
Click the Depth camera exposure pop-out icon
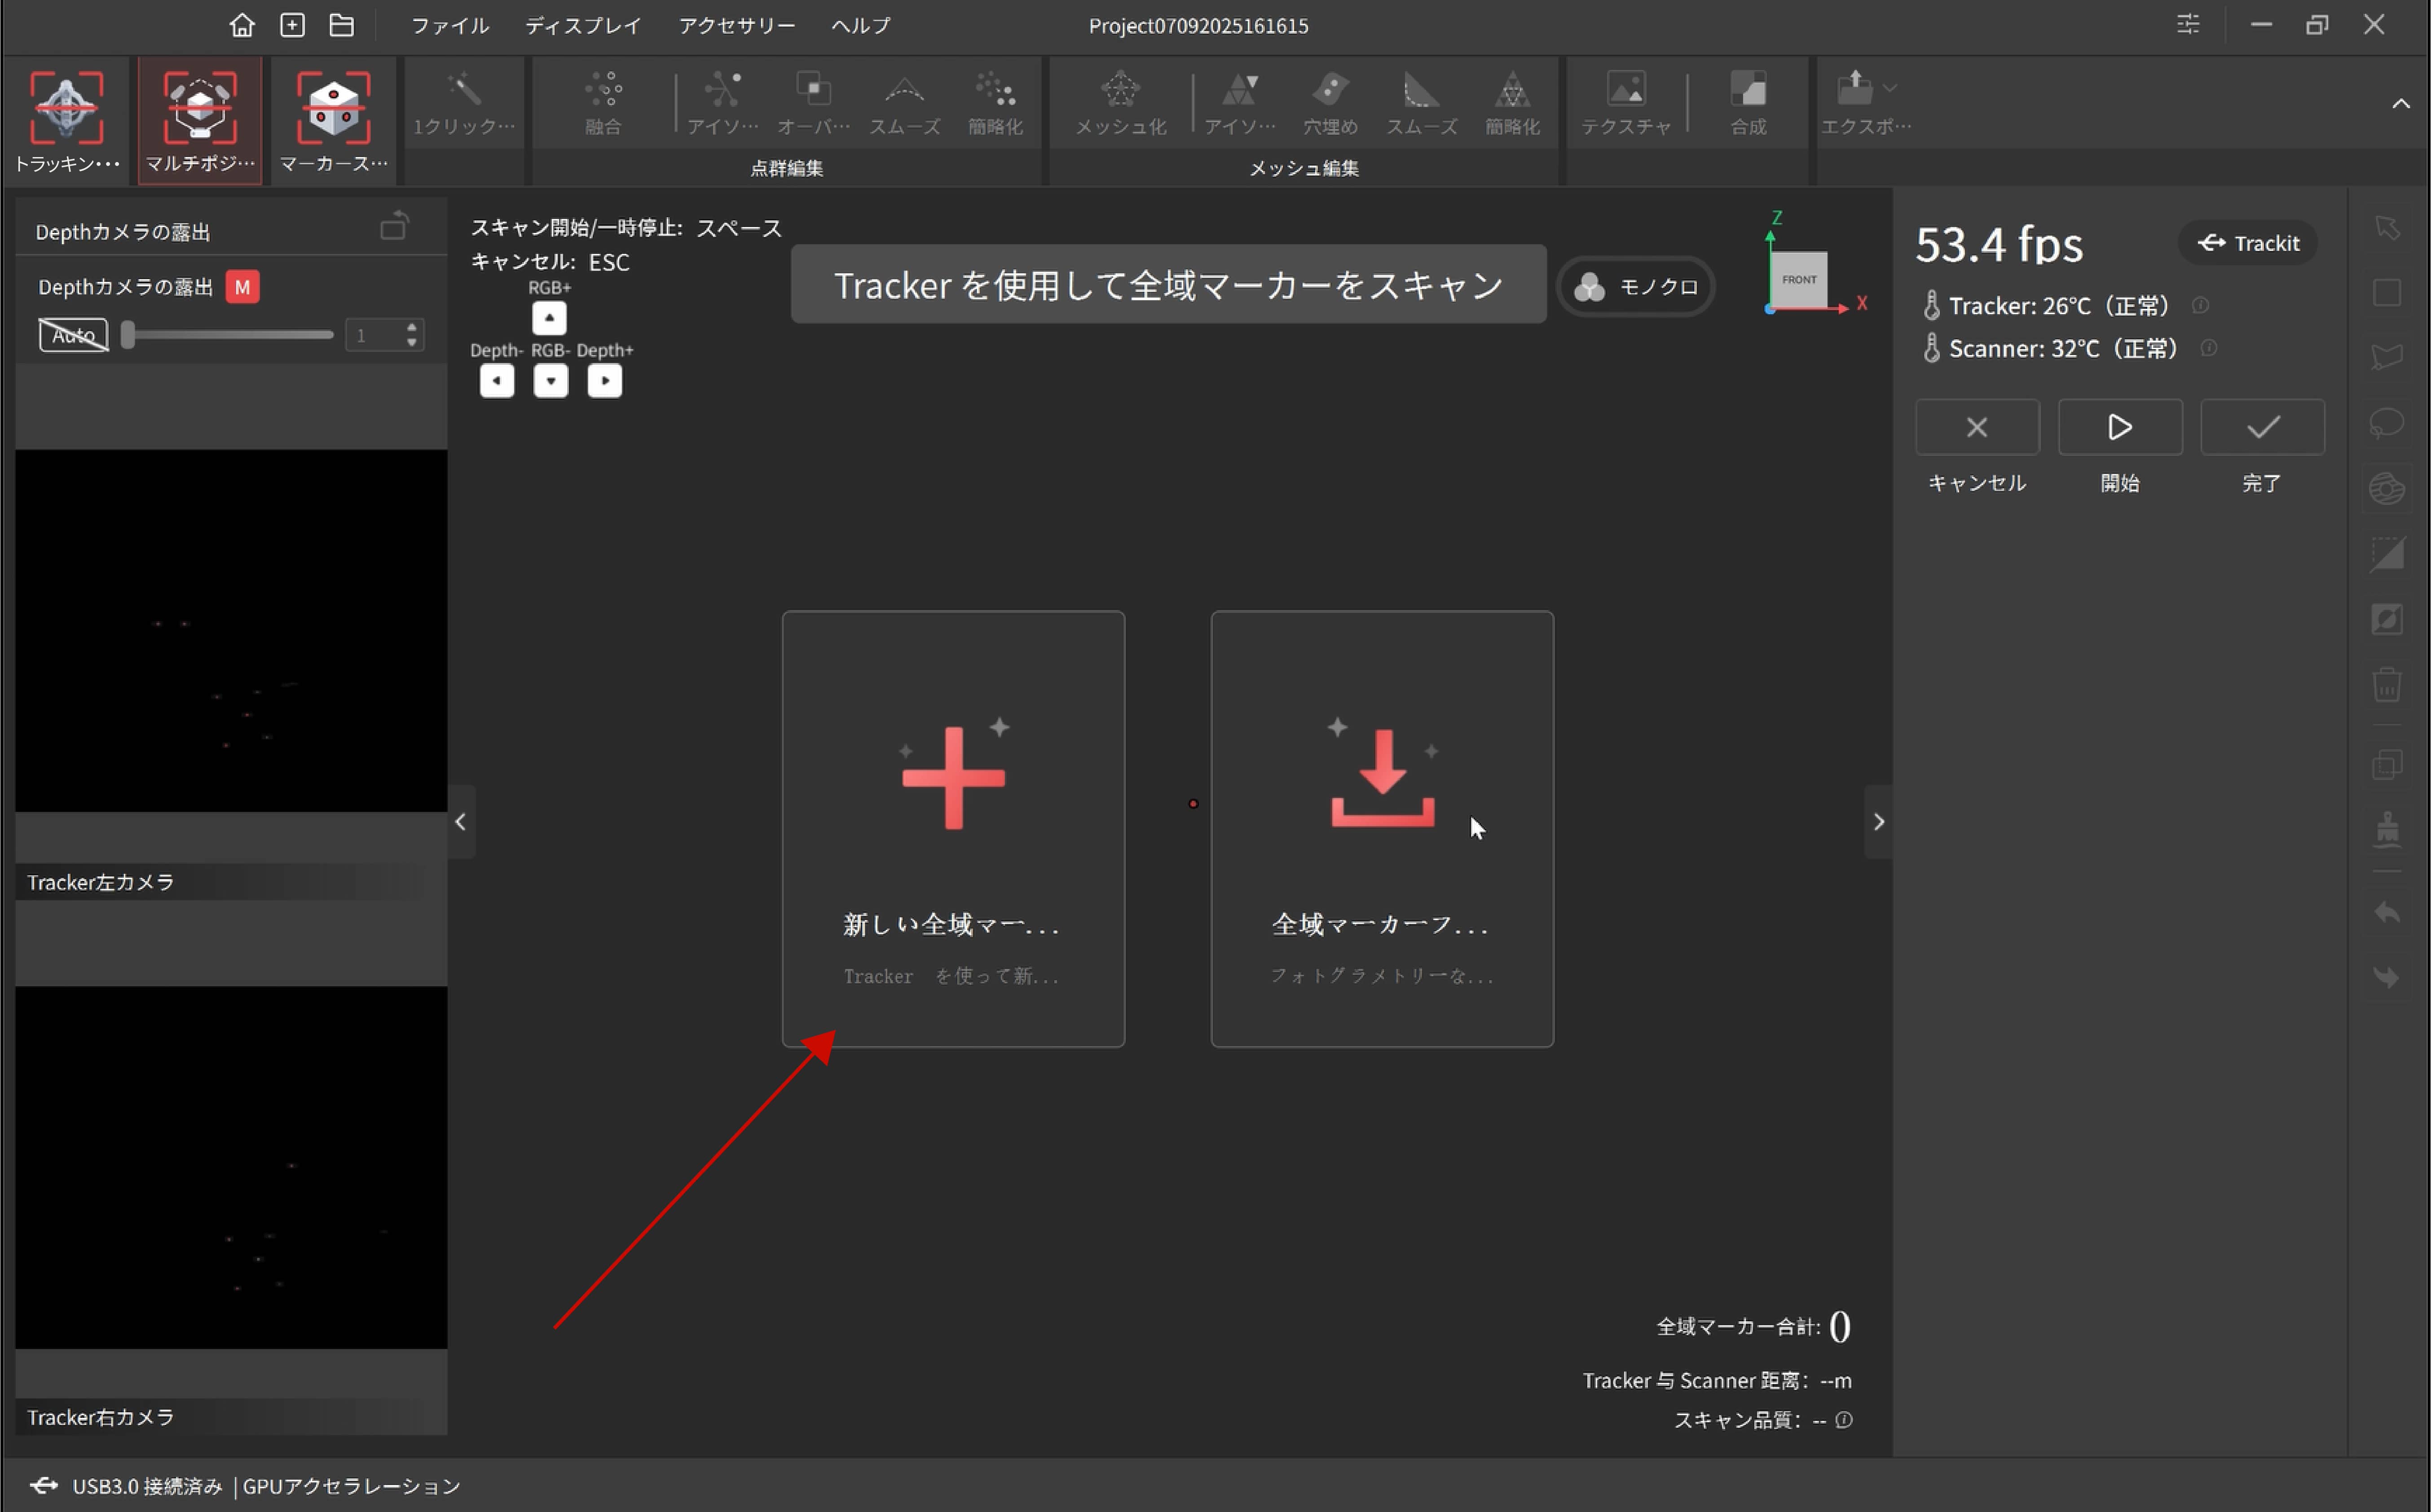(394, 227)
